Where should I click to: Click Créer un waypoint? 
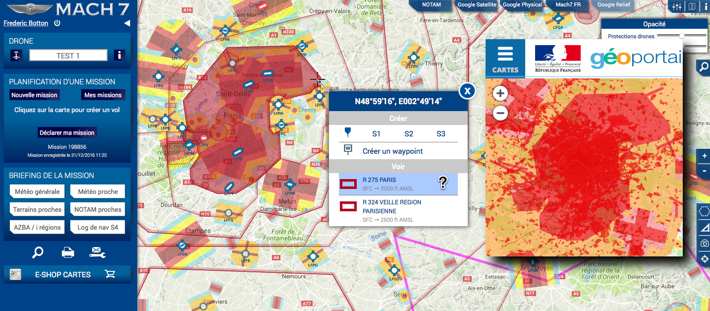pos(393,151)
